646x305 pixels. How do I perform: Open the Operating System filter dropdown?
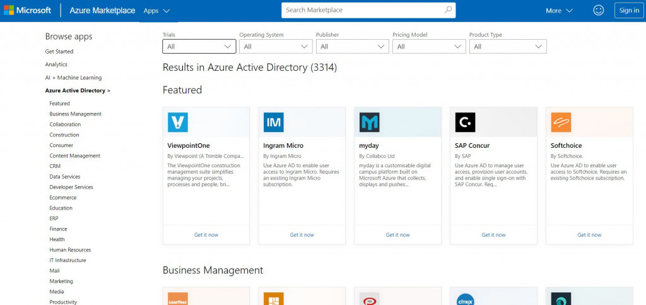point(276,47)
